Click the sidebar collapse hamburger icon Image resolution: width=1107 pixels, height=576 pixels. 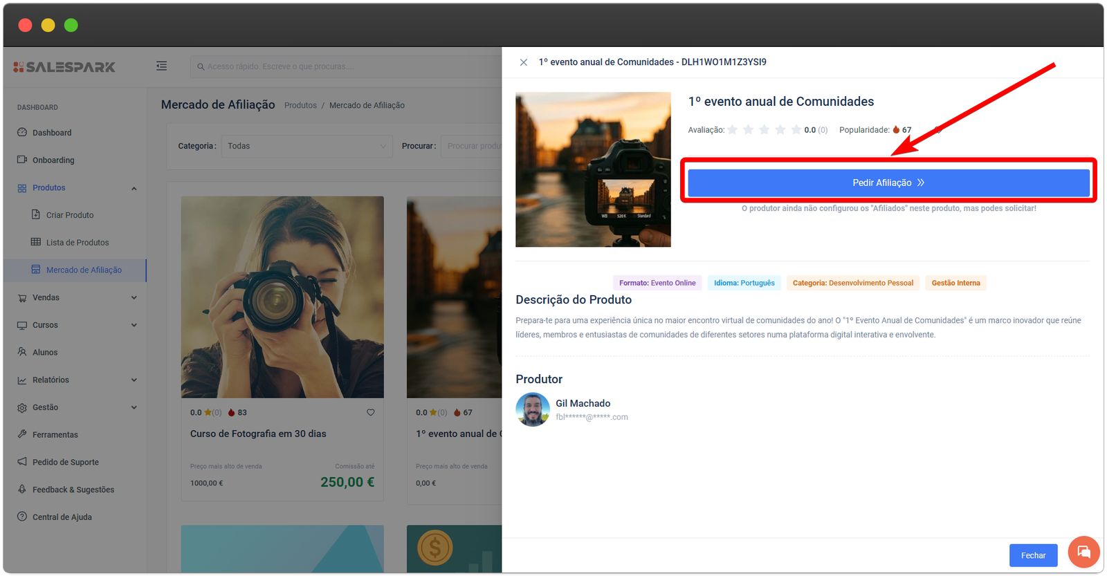[x=161, y=66]
